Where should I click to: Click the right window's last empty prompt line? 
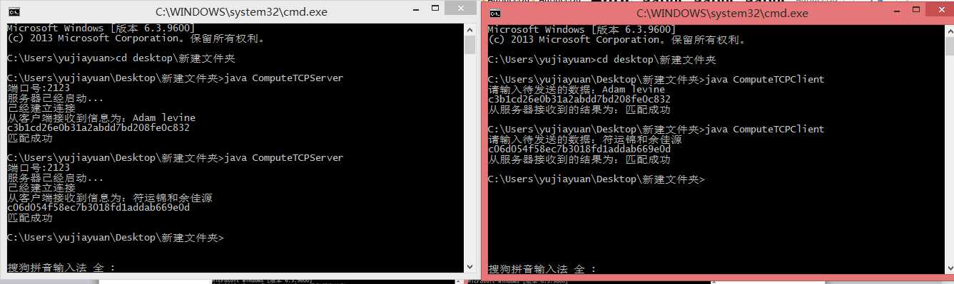coord(597,179)
